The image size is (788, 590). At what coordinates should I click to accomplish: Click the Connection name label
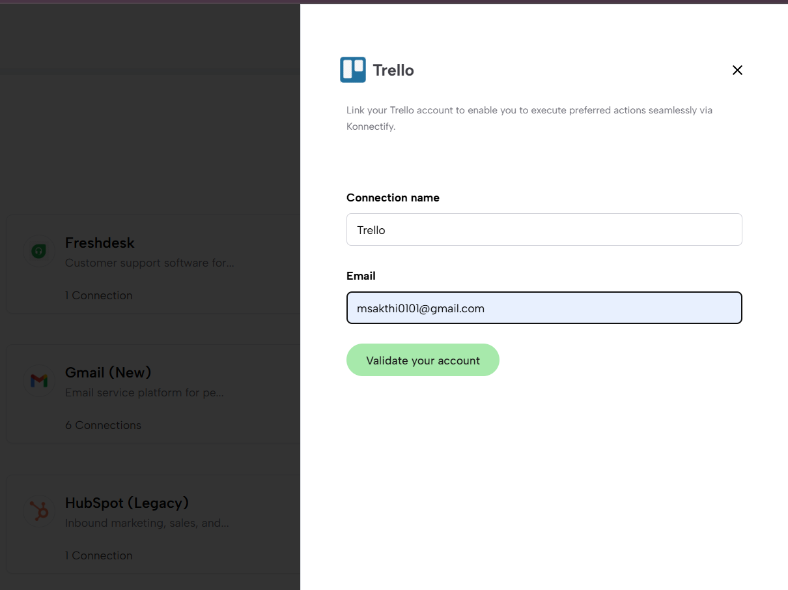click(x=393, y=198)
